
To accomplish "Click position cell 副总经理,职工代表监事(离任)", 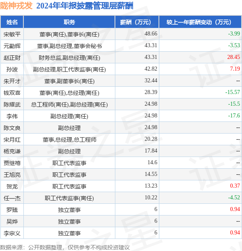I will [x=69, y=69].
